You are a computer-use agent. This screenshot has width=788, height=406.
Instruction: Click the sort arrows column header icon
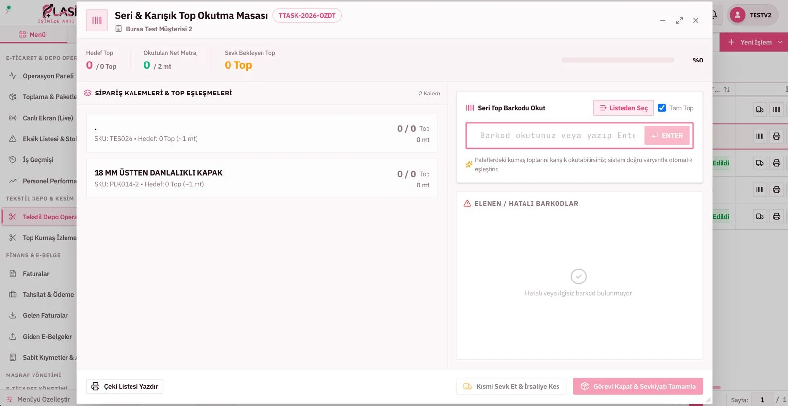727,90
